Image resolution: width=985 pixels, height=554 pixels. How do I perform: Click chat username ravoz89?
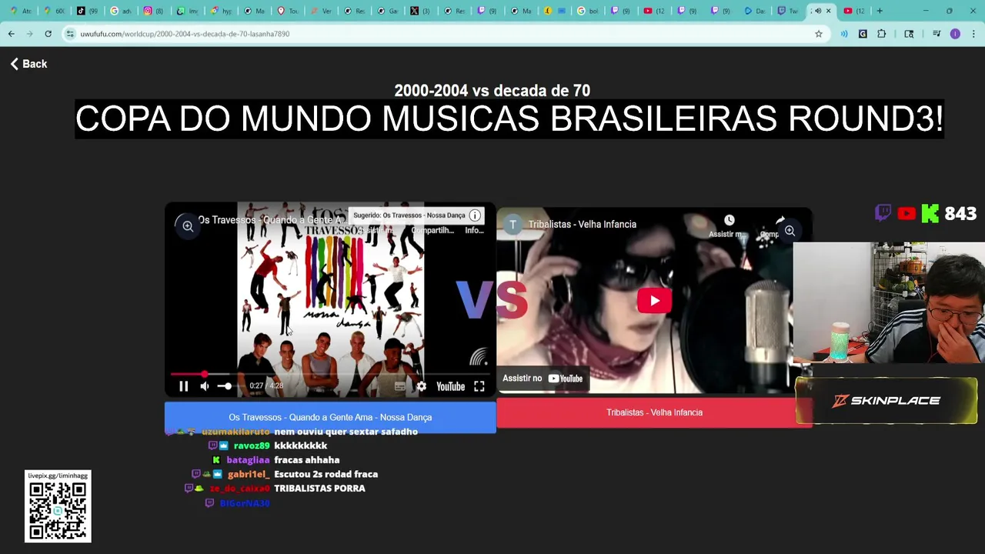(x=252, y=446)
